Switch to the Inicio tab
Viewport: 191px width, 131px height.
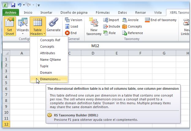28,13
